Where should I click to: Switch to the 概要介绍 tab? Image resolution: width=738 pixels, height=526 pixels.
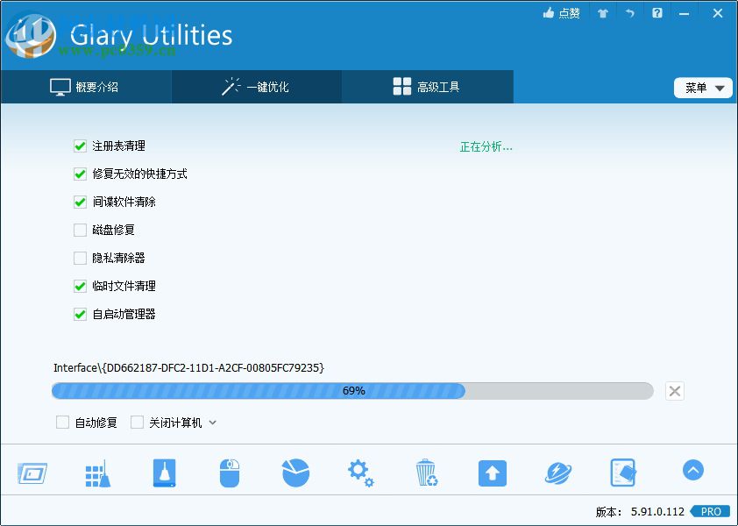(x=85, y=87)
